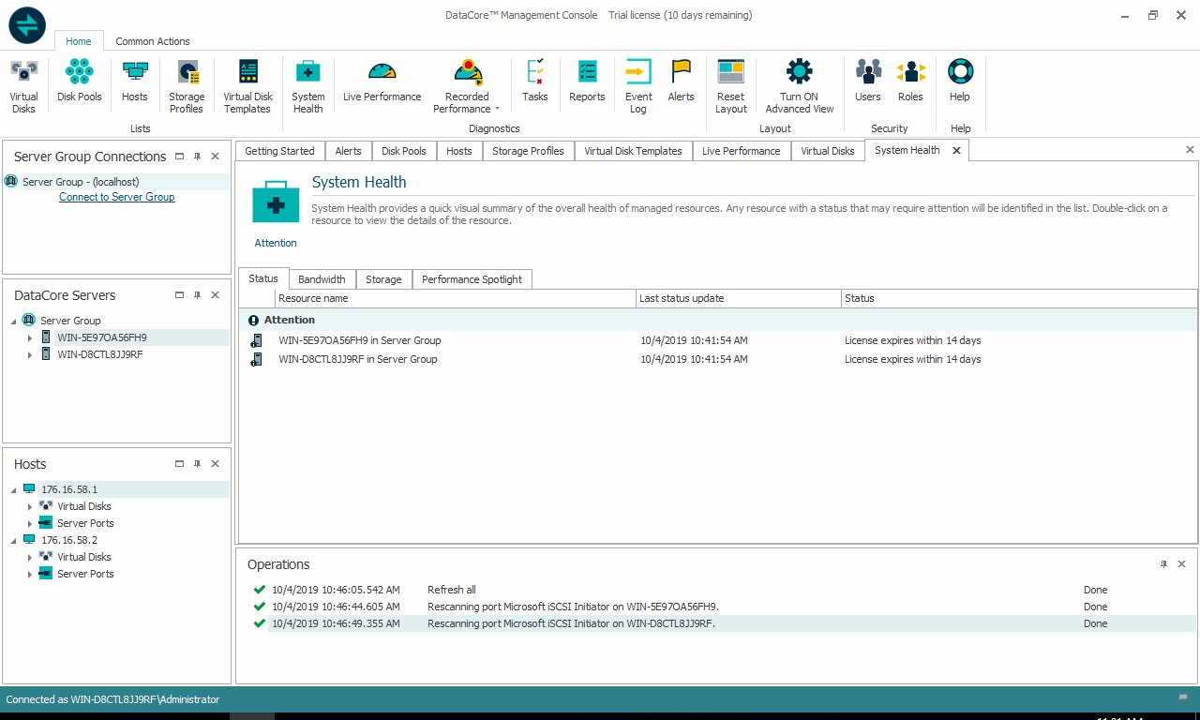Collapse host 176.16.58.2
The height and width of the screenshot is (720, 1200).
click(x=13, y=540)
